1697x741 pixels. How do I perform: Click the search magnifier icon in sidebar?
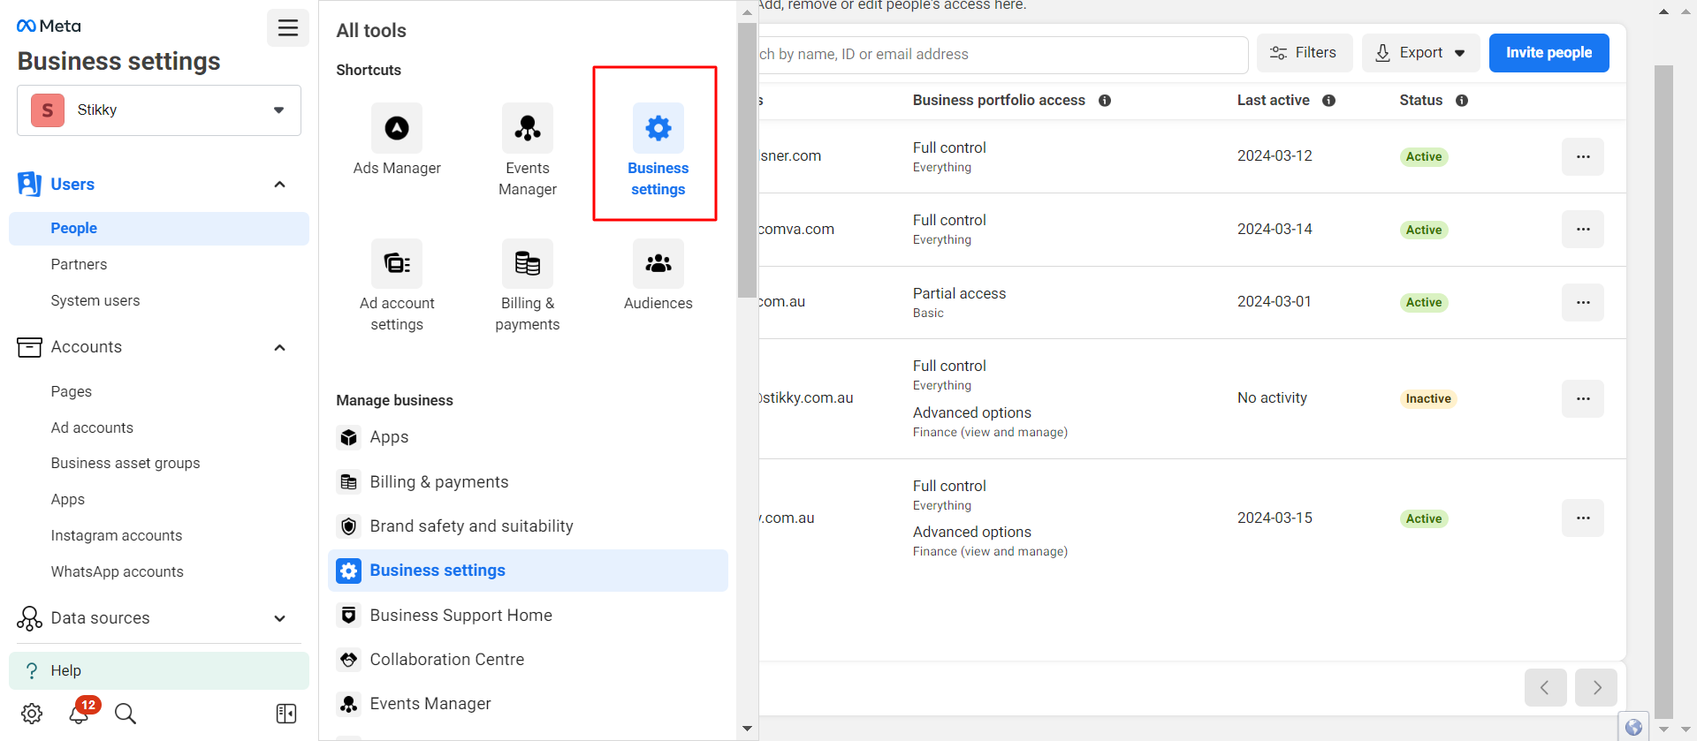126,714
